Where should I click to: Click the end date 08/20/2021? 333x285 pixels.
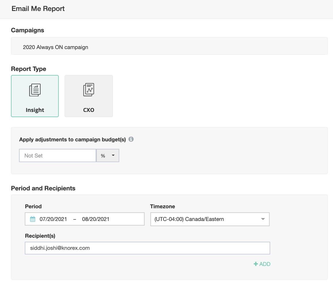(96, 219)
